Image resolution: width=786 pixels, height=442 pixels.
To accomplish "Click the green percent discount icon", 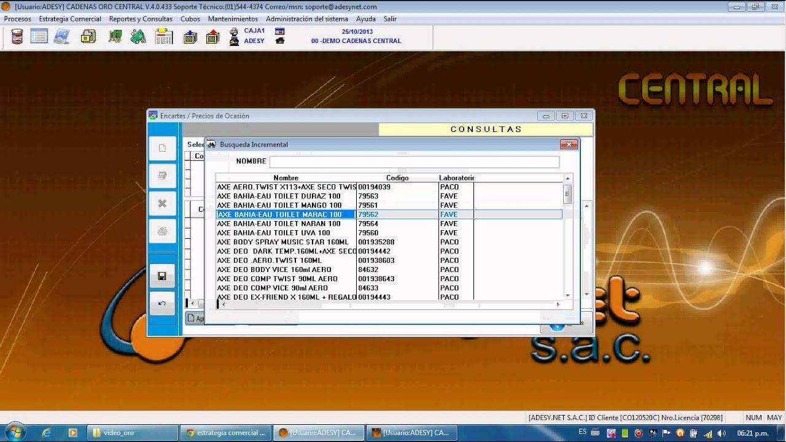I will [138, 37].
